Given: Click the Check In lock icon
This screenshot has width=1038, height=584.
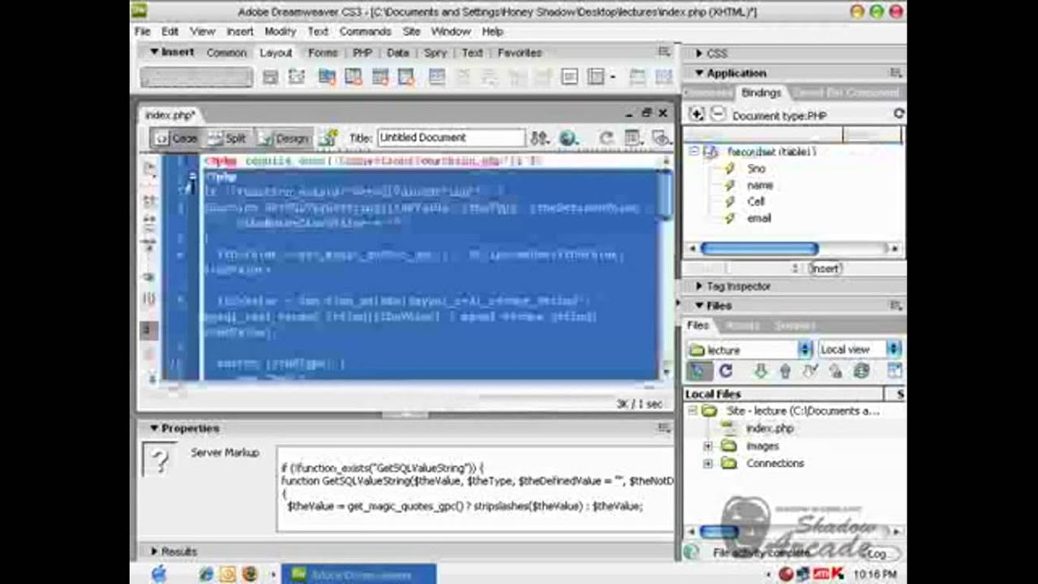Looking at the screenshot, I should tap(835, 371).
